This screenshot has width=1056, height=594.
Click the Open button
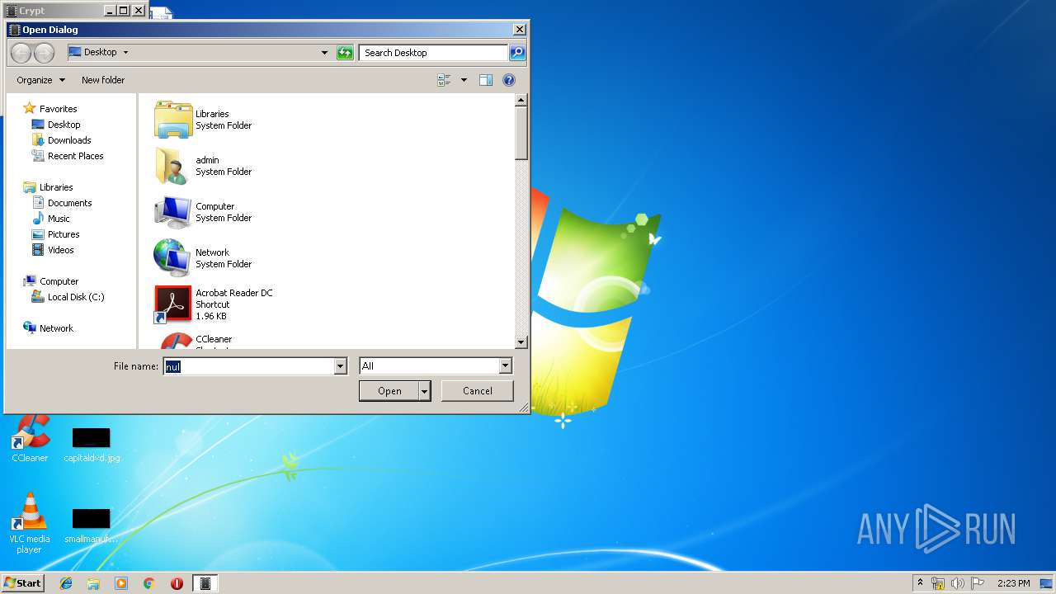(x=389, y=391)
